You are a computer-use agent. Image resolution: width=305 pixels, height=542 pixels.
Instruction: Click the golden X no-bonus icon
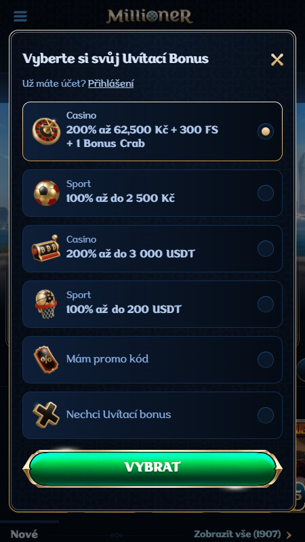click(45, 415)
